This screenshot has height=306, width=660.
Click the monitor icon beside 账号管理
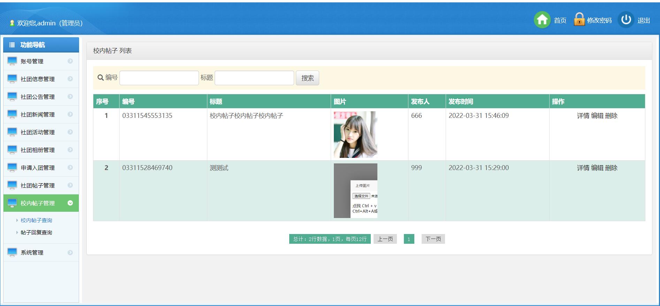(x=12, y=61)
